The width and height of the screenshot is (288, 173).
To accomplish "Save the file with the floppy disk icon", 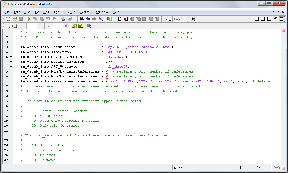I will [21, 19].
